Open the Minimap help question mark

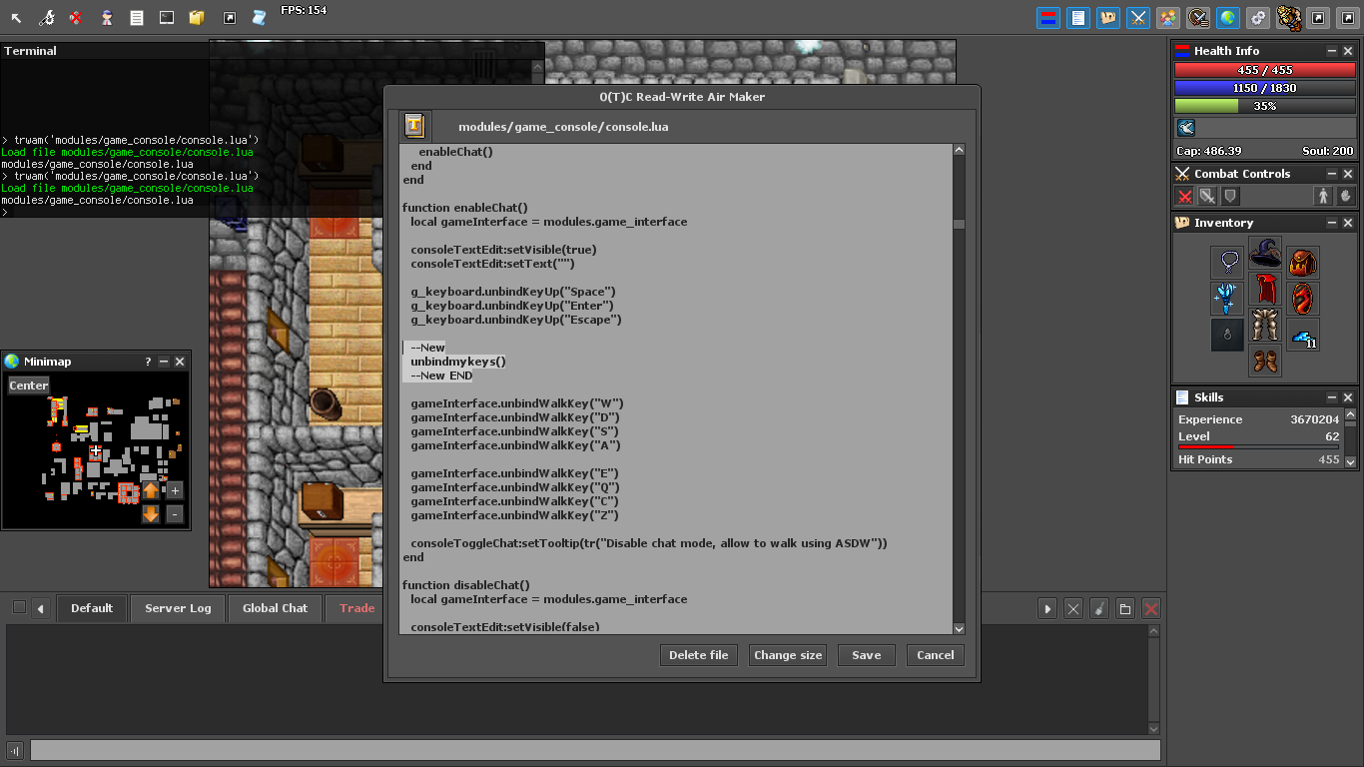pyautogui.click(x=148, y=362)
